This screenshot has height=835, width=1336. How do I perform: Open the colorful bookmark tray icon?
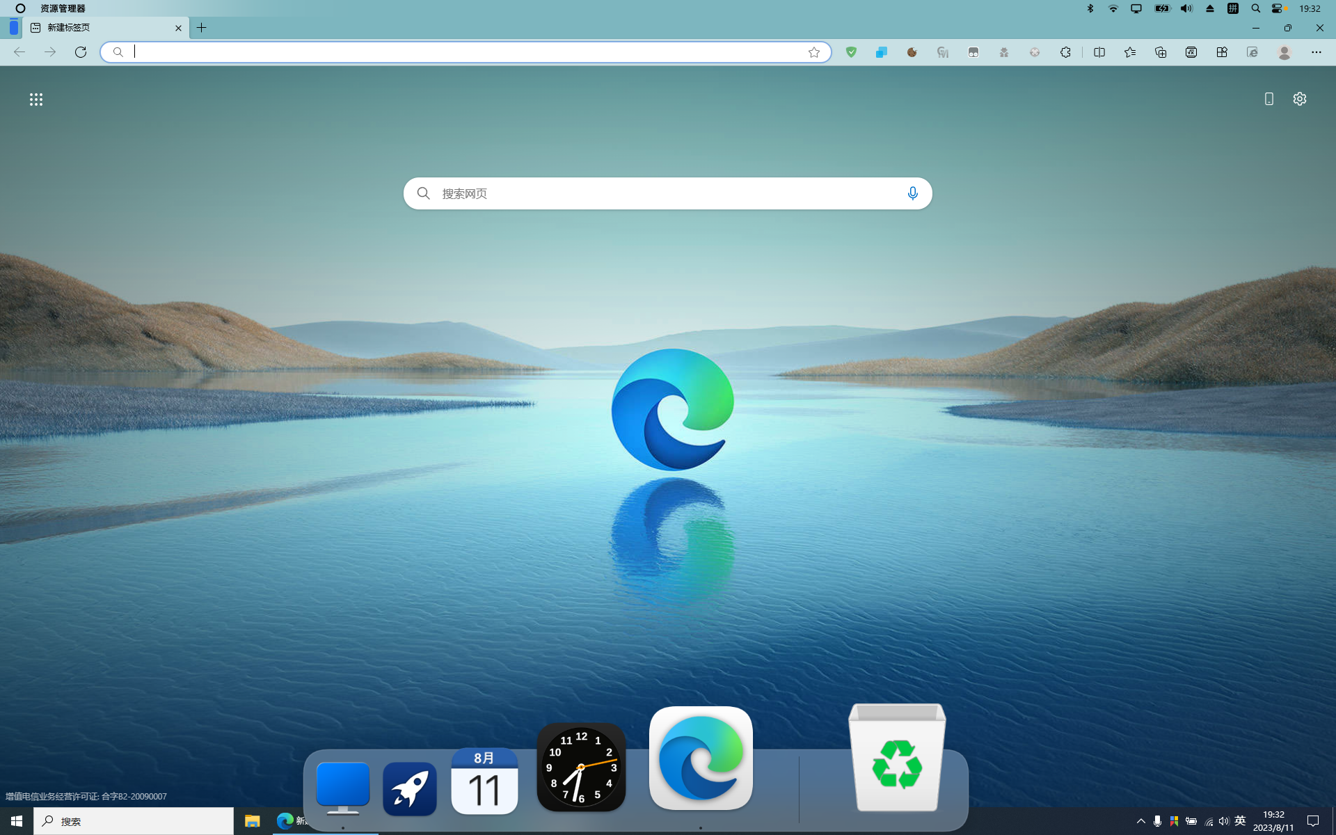coord(1174,821)
